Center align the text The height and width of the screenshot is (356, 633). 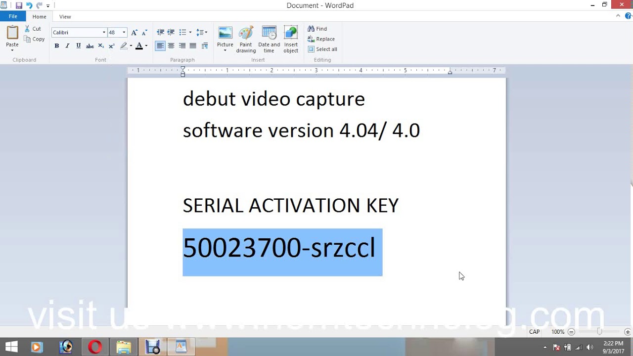[x=171, y=45]
